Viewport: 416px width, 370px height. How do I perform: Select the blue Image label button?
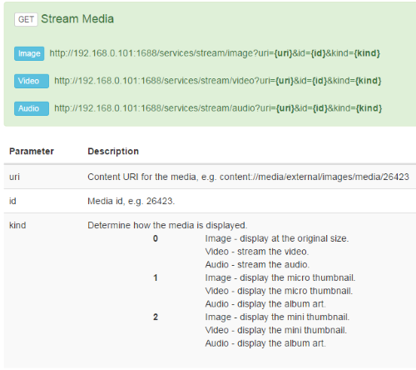pos(29,53)
